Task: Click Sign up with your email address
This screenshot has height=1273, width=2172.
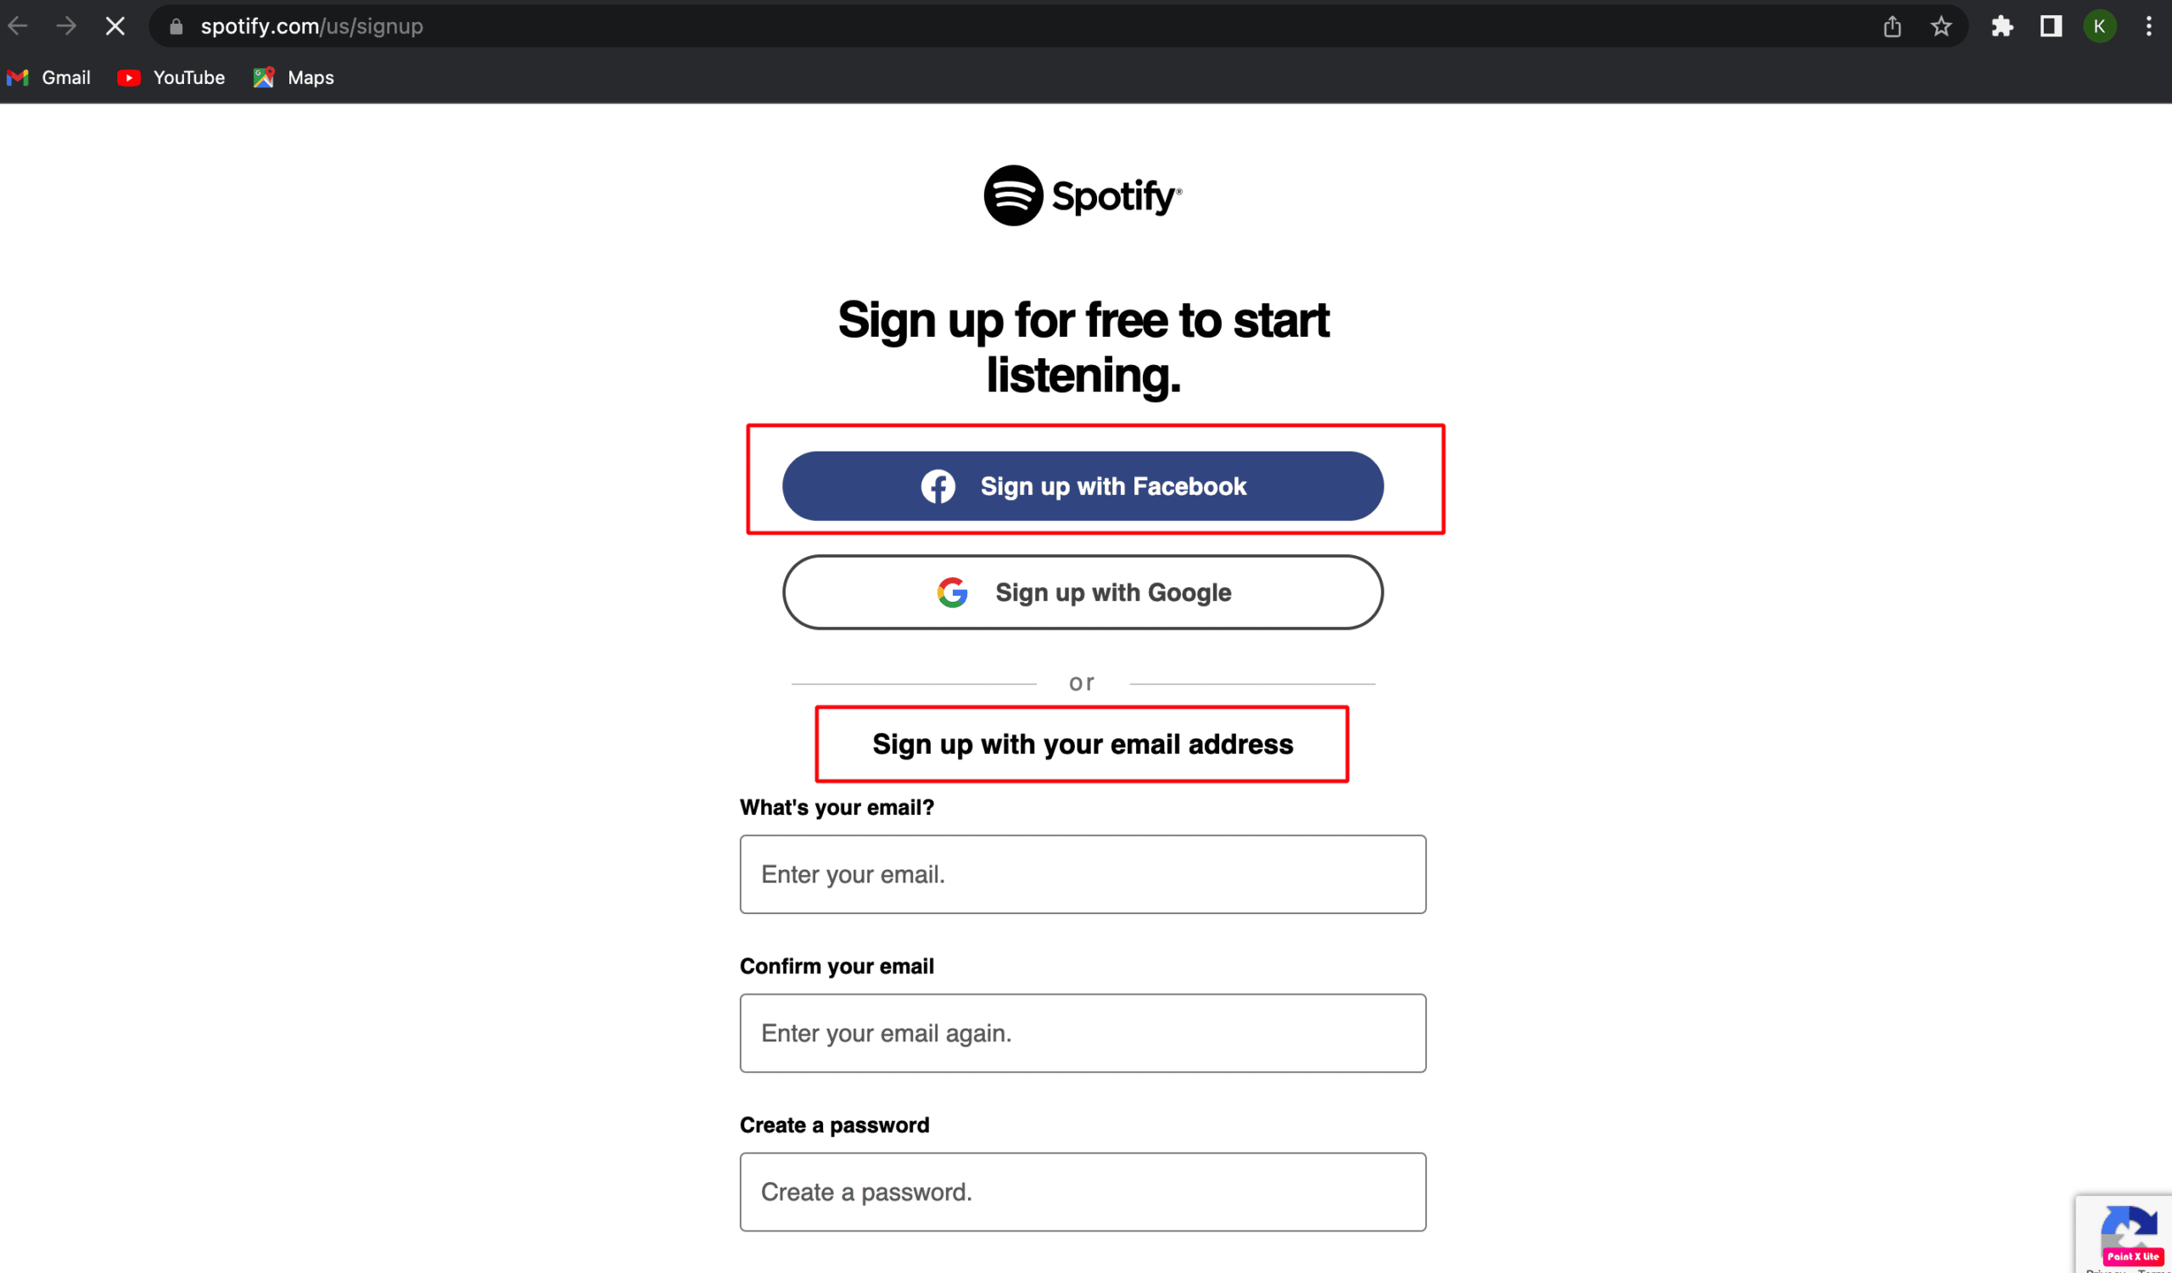Action: pyautogui.click(x=1082, y=743)
